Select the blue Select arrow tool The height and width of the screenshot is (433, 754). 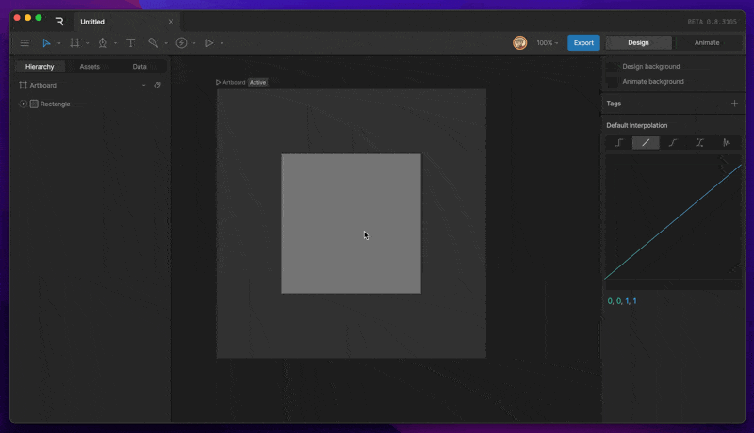[x=46, y=43]
